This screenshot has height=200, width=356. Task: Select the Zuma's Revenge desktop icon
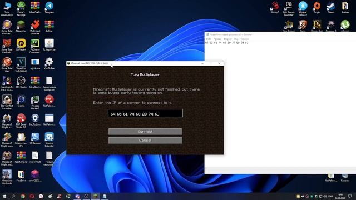[x=21, y=9]
